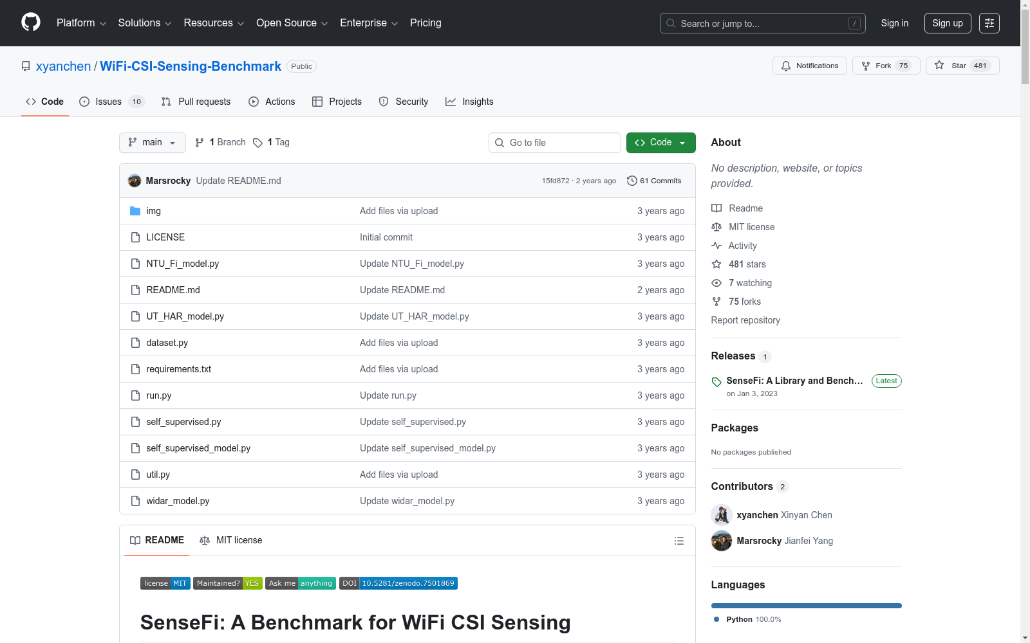Click the commit history clock icon

point(632,181)
